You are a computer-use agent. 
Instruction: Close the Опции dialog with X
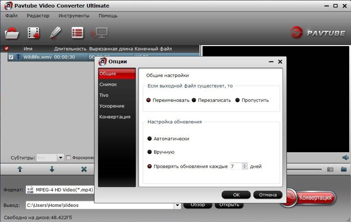(x=280, y=62)
